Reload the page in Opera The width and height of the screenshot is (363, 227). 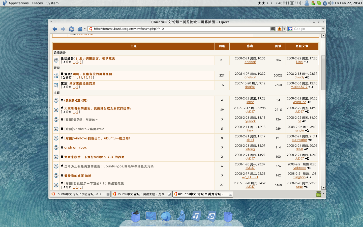coord(72,29)
